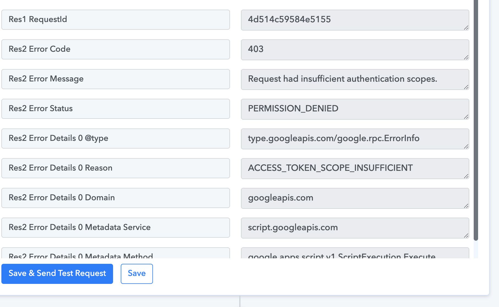Image resolution: width=499 pixels, height=307 pixels.
Task: Select the Res2 Error Details 0 Reason field
Action: (x=116, y=168)
